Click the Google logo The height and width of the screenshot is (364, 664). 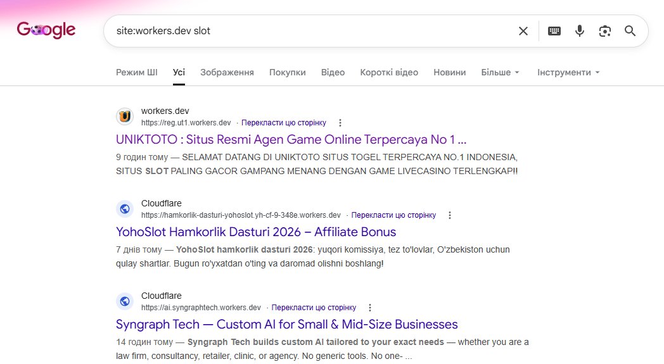(46, 30)
